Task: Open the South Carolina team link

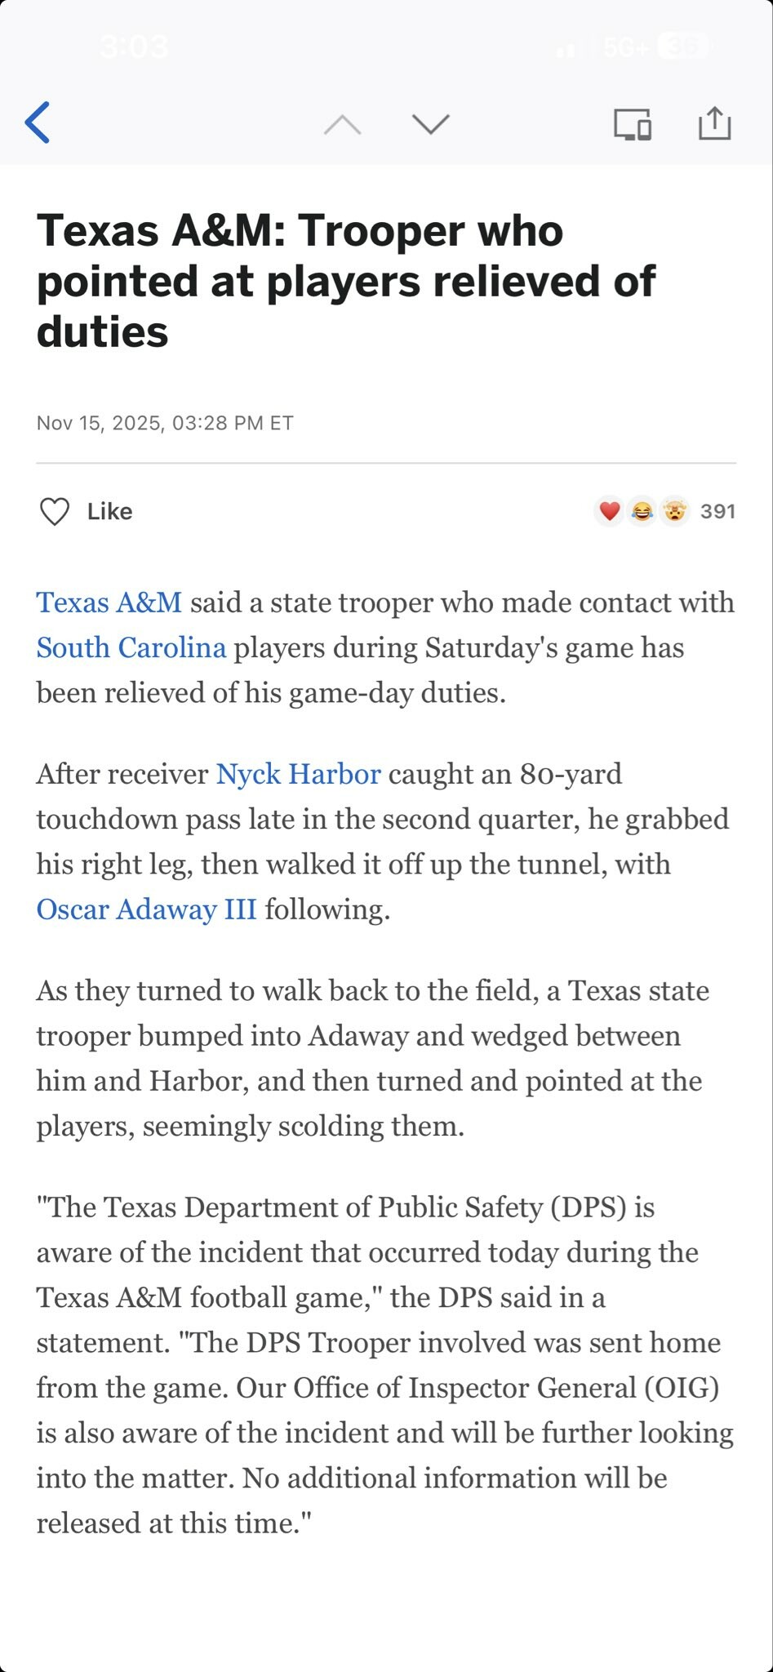Action: [x=131, y=647]
